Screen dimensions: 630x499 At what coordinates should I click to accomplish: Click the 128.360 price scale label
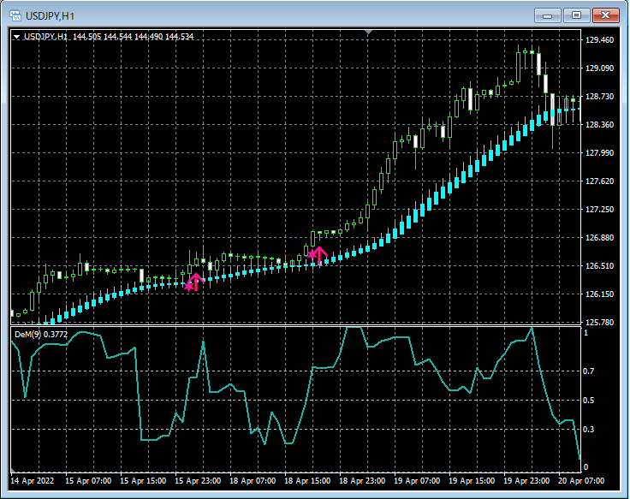[599, 125]
